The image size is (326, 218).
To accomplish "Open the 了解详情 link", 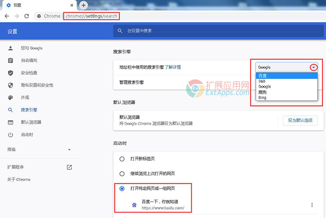I will [173, 67].
